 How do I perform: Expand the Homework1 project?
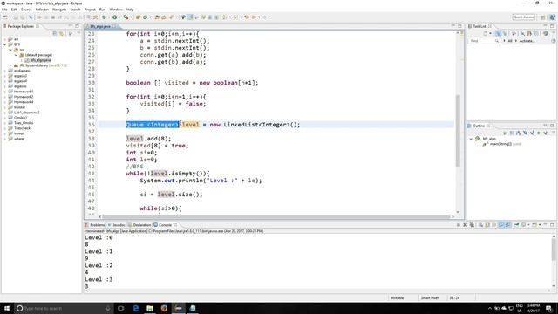tap(5, 92)
